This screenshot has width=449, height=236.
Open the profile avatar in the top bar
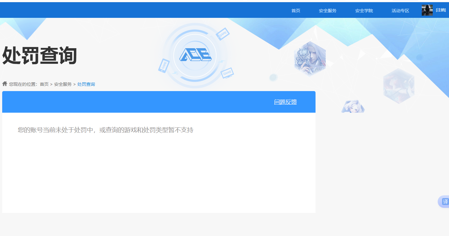point(427,10)
